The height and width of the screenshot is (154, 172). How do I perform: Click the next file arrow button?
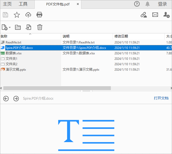[x=16, y=99]
